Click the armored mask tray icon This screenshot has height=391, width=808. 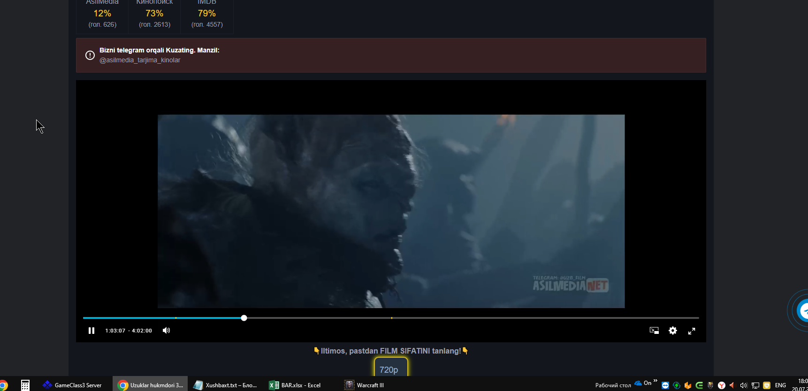710,385
